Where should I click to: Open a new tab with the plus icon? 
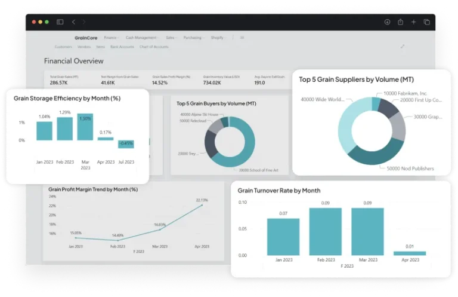coord(413,22)
